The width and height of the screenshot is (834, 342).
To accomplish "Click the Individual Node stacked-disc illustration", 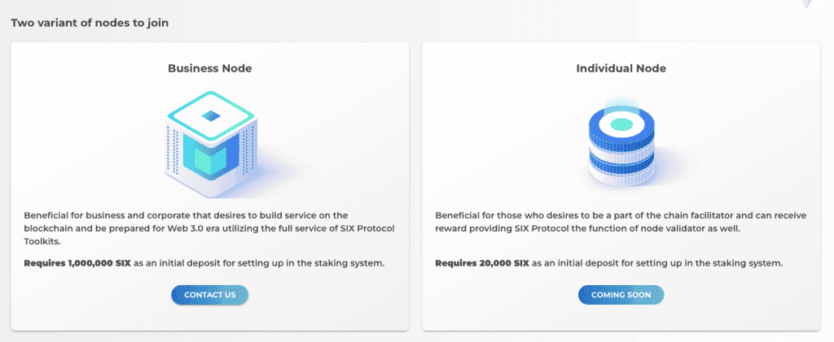I will point(621,143).
